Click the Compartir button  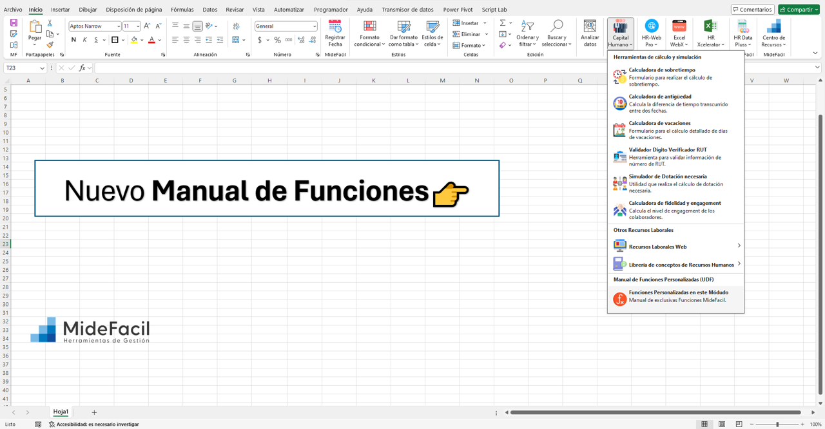click(x=799, y=9)
